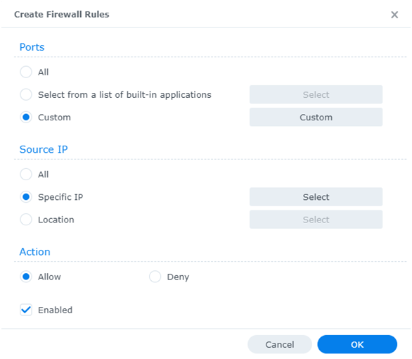Close the Create Firewall Rules dialog
This screenshot has height=359, width=412.
pos(394,15)
